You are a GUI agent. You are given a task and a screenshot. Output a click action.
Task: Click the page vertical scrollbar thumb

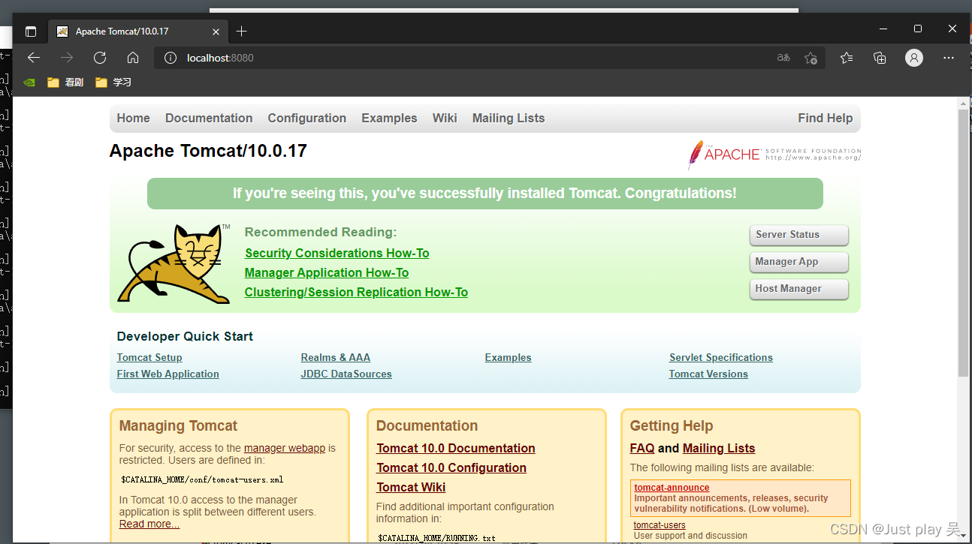[964, 242]
